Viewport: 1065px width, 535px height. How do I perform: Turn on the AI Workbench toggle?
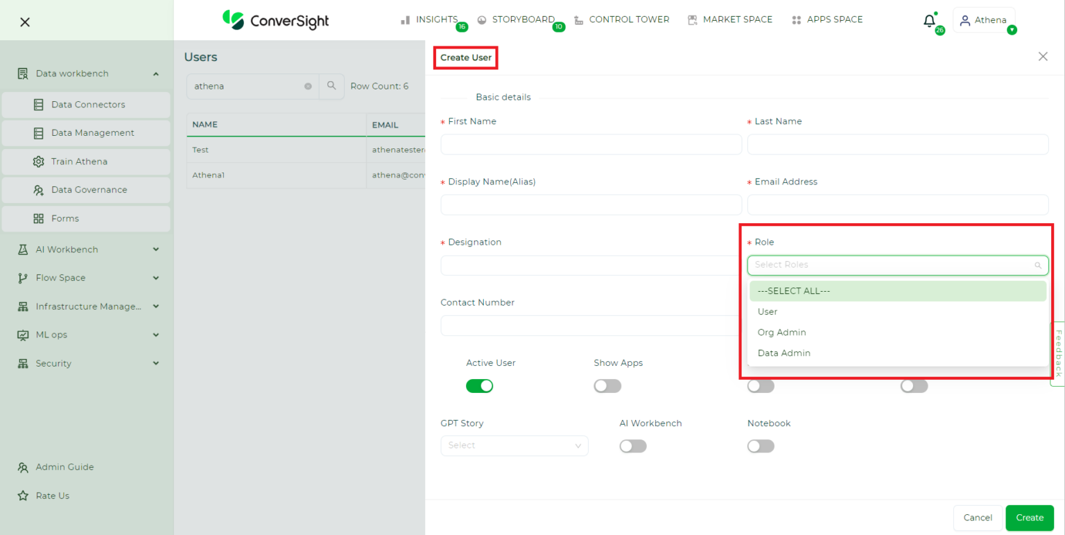(x=633, y=446)
